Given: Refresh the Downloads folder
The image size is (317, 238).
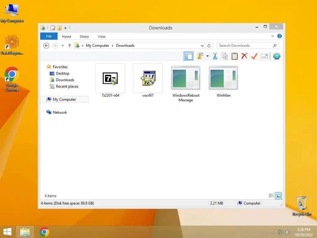Looking at the screenshot, I should [x=209, y=46].
